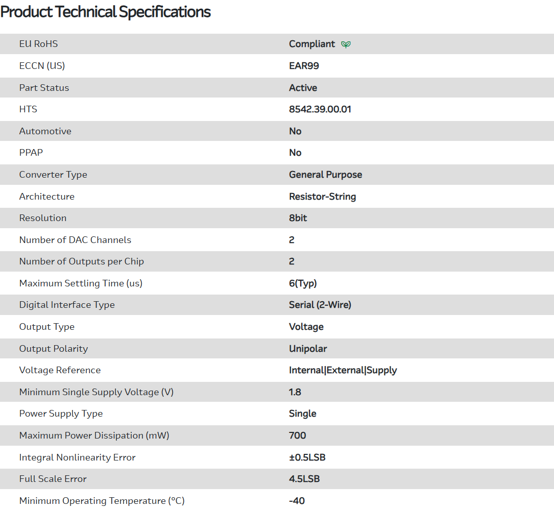This screenshot has width=554, height=509.
Task: Click the Full Scale Error 4.5LSB value
Action: point(304,479)
